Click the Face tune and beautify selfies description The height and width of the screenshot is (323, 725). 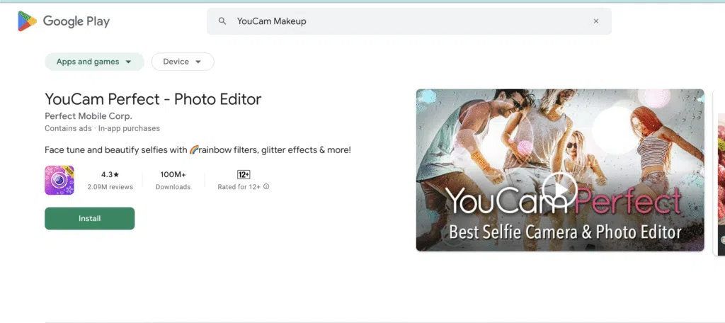click(198, 150)
